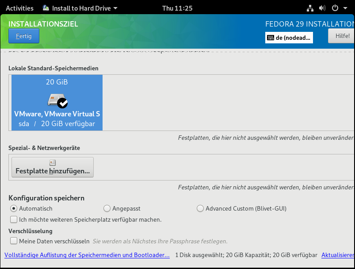Select the VMware Virtual S 20 GiB disk
The height and width of the screenshot is (269, 355).
pyautogui.click(x=57, y=103)
